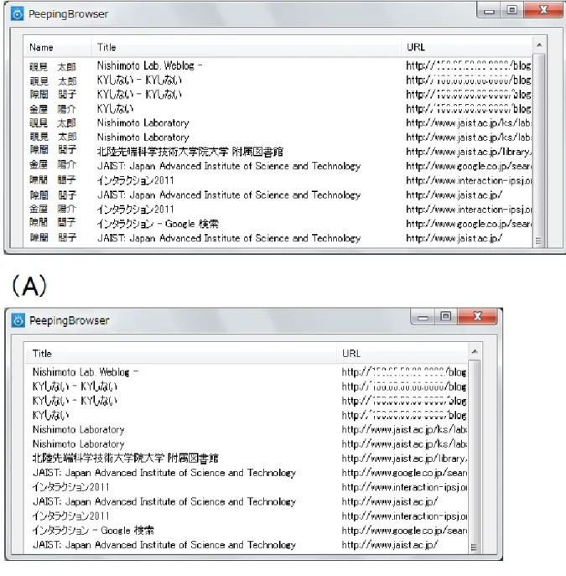Close the two-column PeepingBrowser window

tap(477, 316)
